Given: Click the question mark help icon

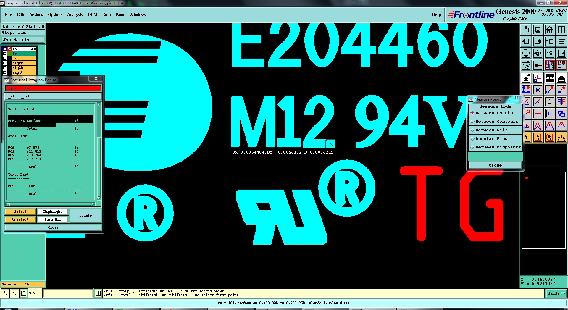Looking at the screenshot, I should coord(561,53).
